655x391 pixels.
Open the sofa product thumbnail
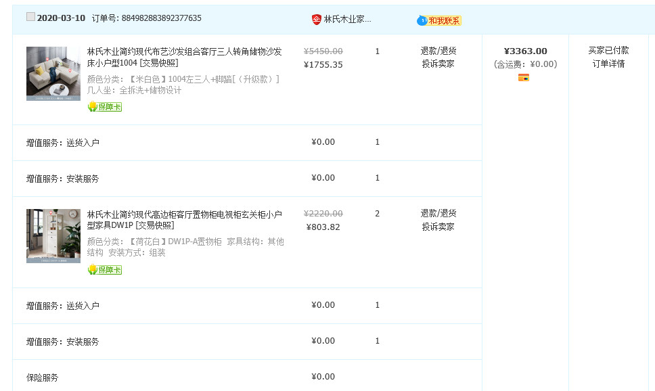click(x=53, y=74)
